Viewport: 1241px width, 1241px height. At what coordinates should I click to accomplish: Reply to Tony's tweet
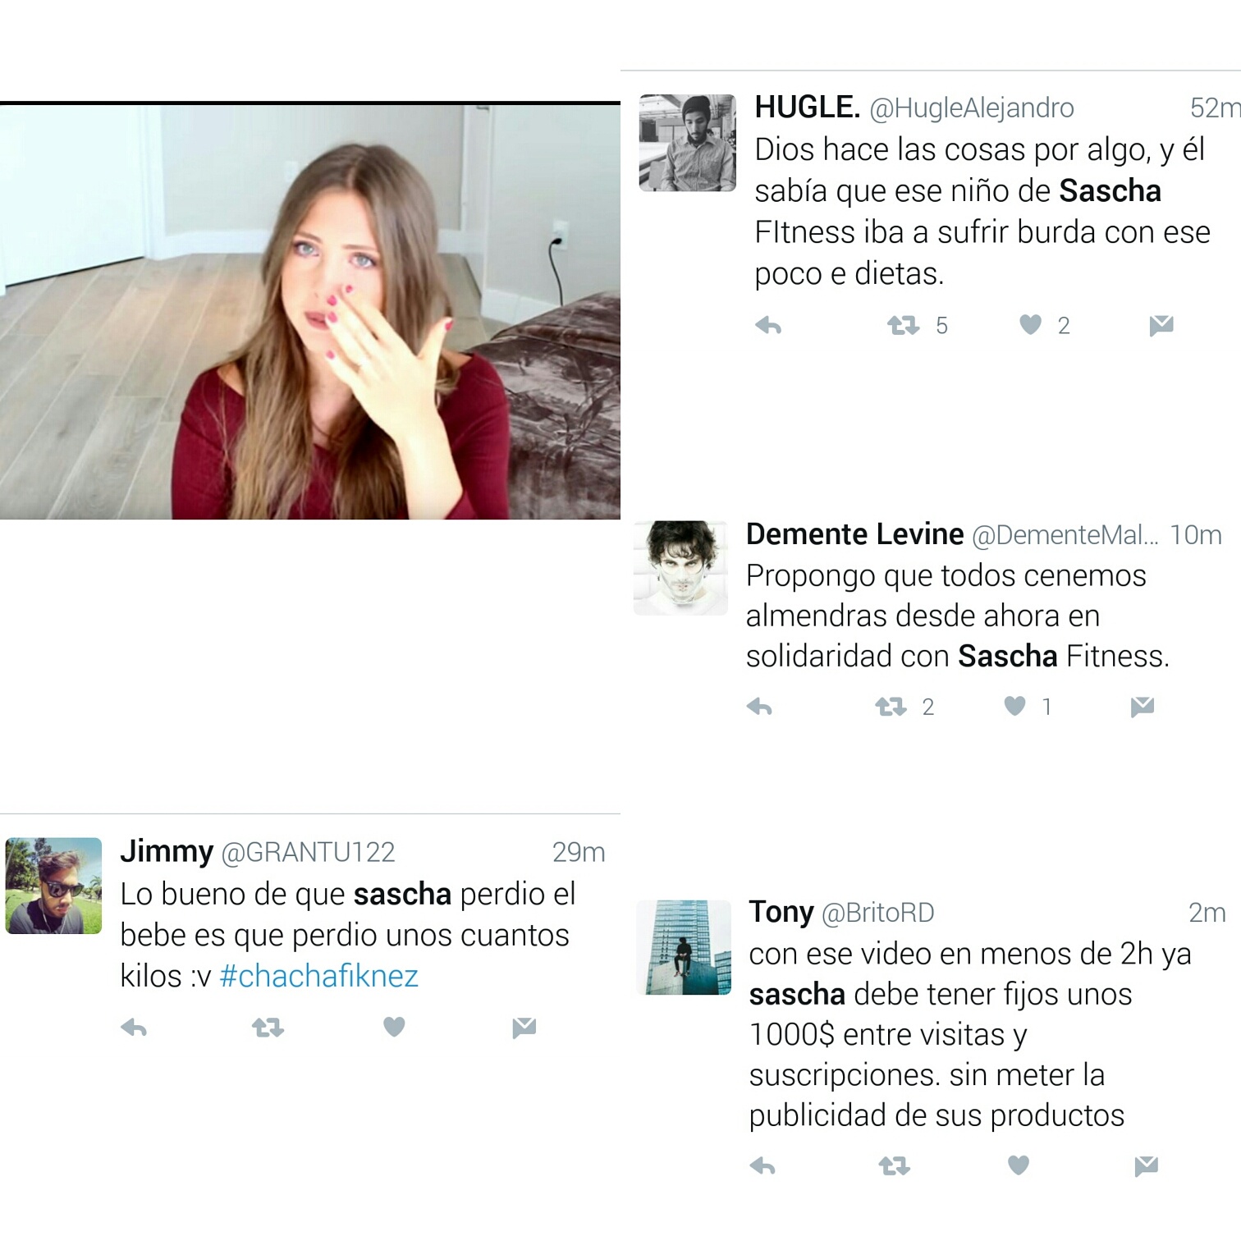(x=762, y=1166)
